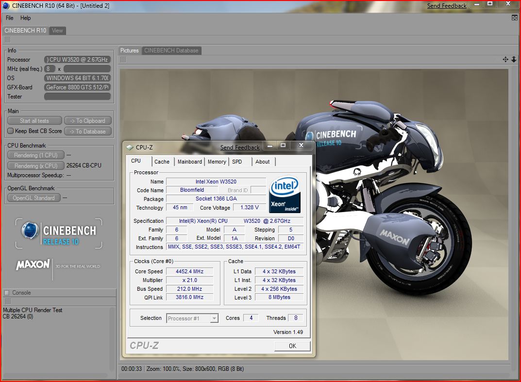
Task: Click OK in CPU-Z window
Action: [292, 346]
